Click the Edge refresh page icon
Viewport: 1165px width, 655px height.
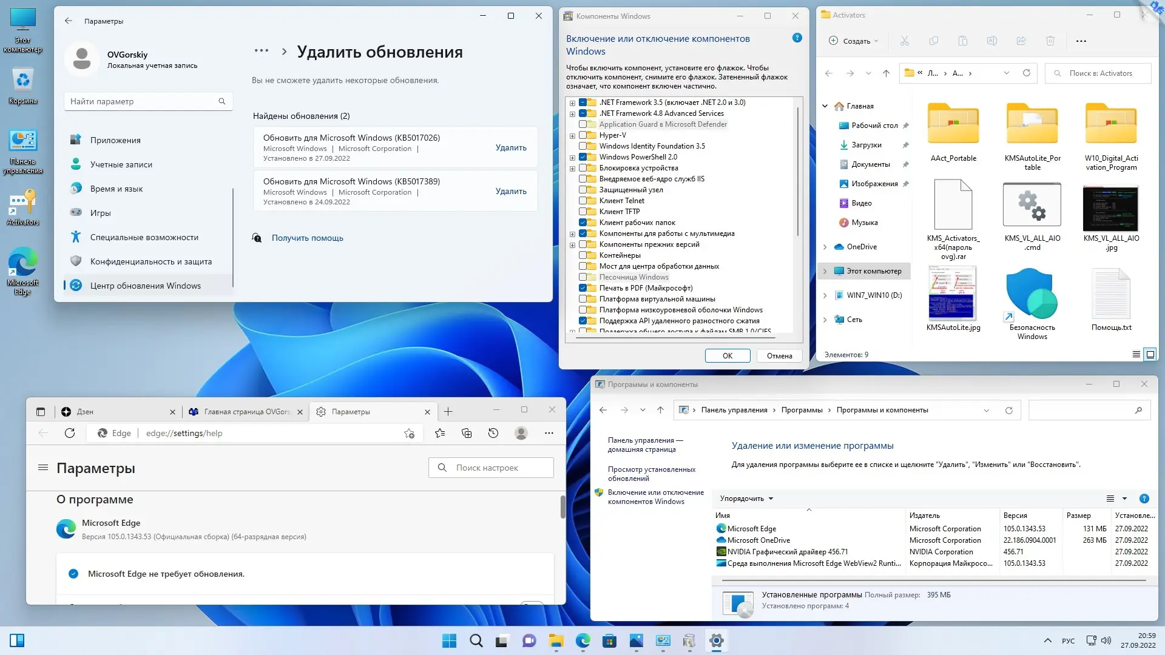[70, 433]
